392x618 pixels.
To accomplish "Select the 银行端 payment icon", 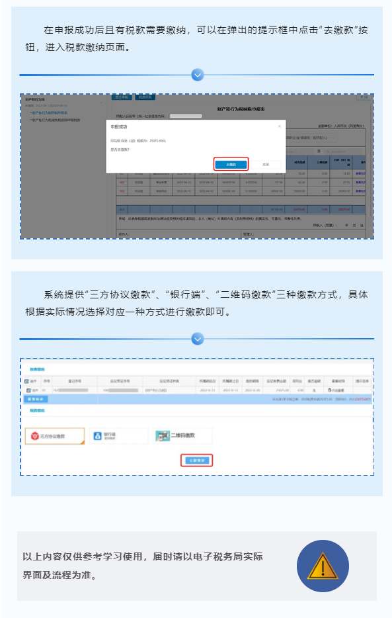I will [97, 436].
